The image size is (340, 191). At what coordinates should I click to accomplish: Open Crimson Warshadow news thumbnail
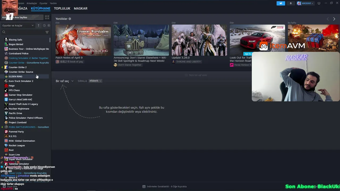click(83, 40)
